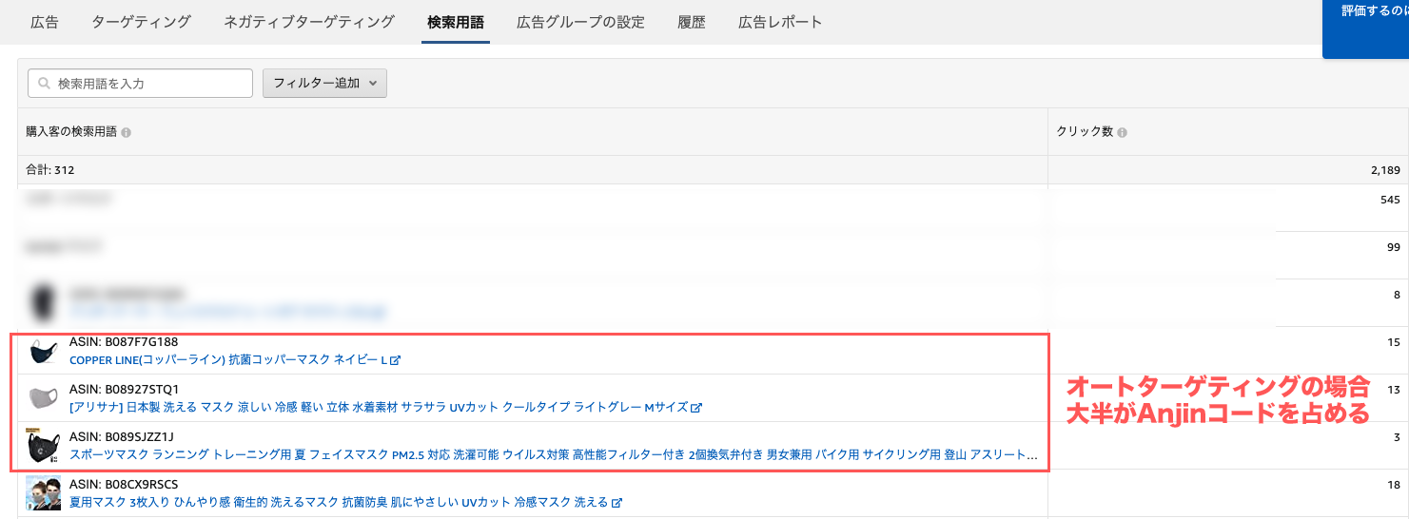Sort by the クリック数 column header

pos(1085,132)
